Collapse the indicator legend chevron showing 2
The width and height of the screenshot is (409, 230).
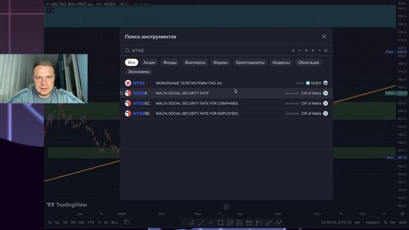(x=50, y=10)
